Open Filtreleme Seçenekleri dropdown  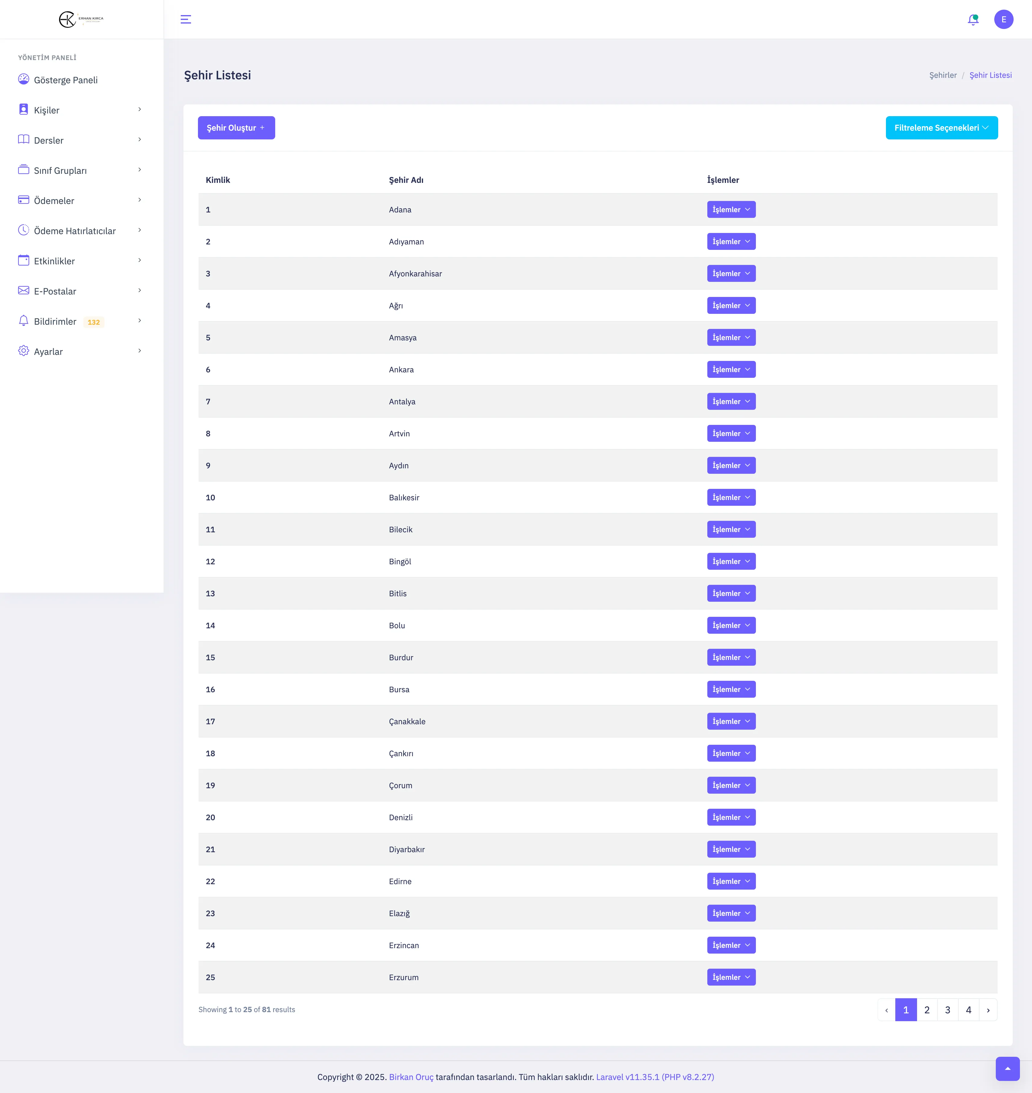click(941, 128)
